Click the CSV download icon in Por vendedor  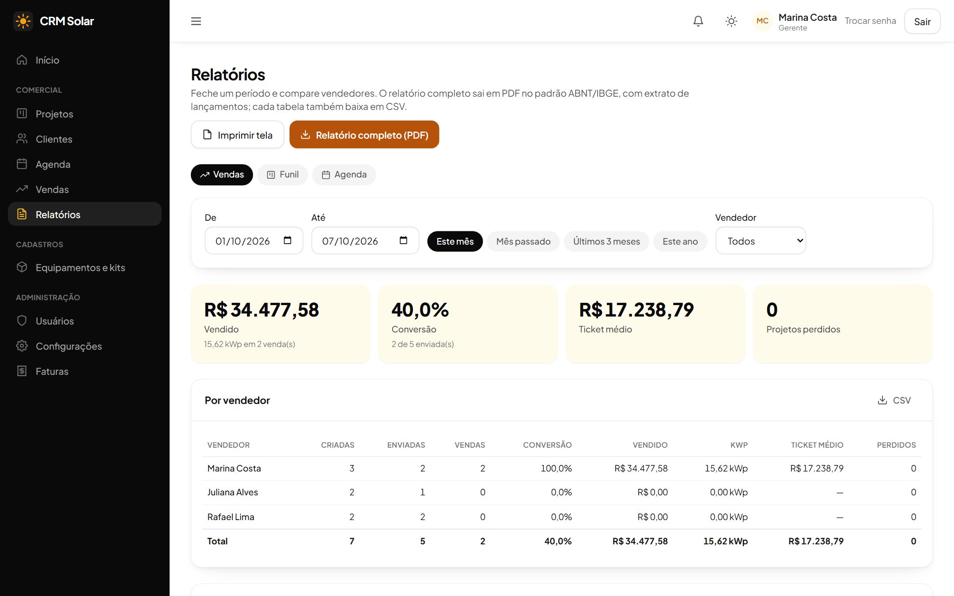pyautogui.click(x=882, y=400)
